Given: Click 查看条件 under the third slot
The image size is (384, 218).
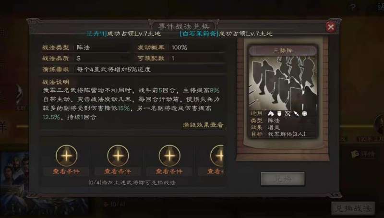Looking at the screenshot, I should pos(169,171).
